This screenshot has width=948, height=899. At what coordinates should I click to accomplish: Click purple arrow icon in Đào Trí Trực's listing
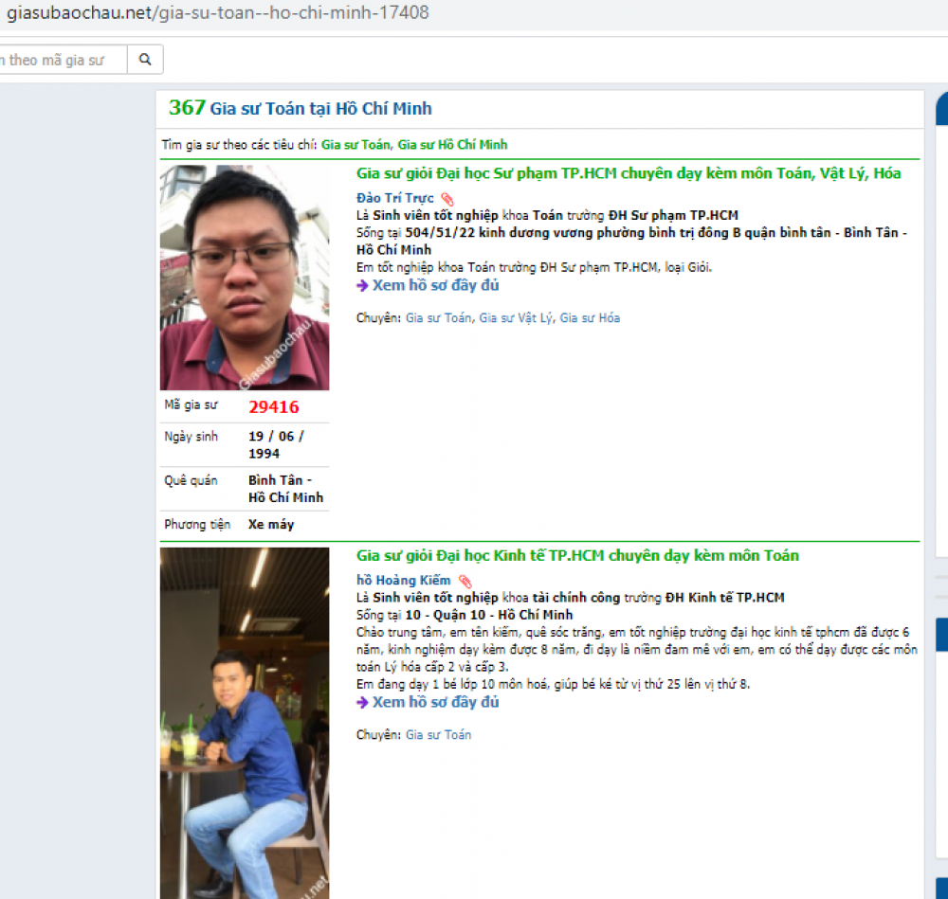tap(362, 285)
